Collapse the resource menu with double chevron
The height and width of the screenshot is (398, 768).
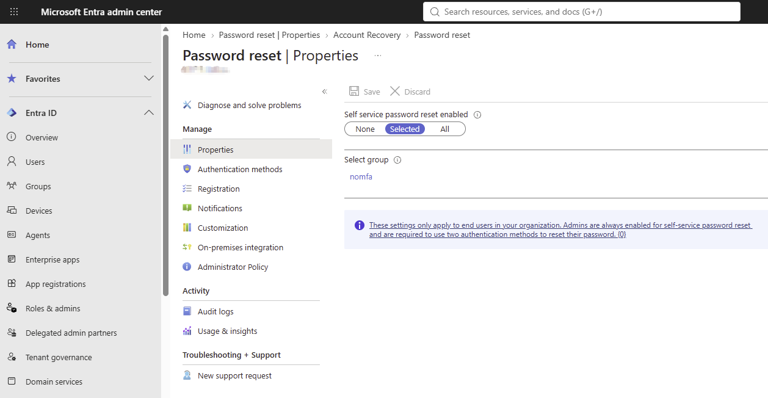(x=325, y=92)
